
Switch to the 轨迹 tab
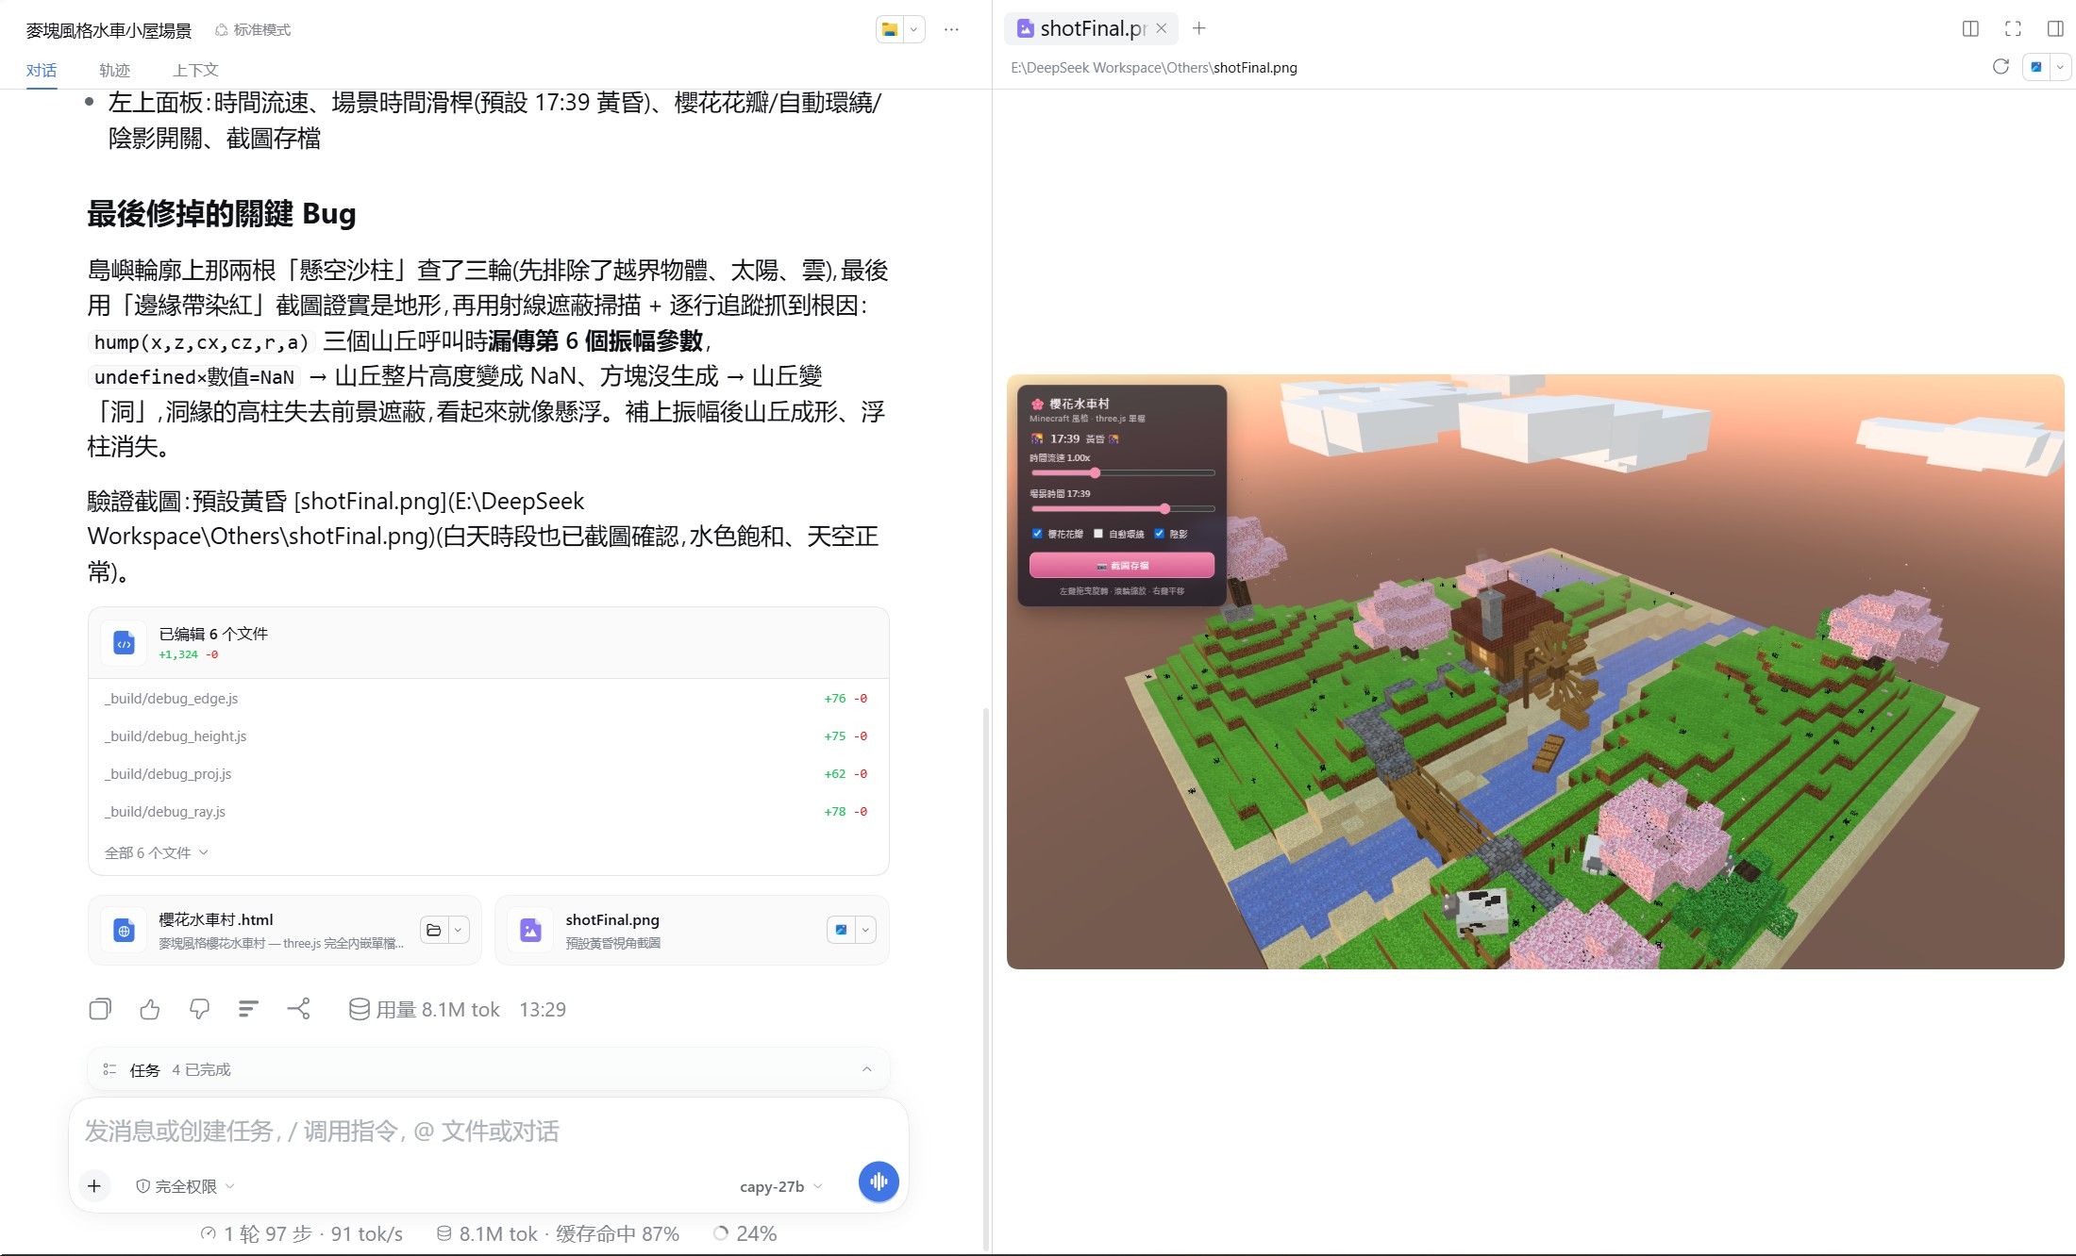click(x=114, y=70)
